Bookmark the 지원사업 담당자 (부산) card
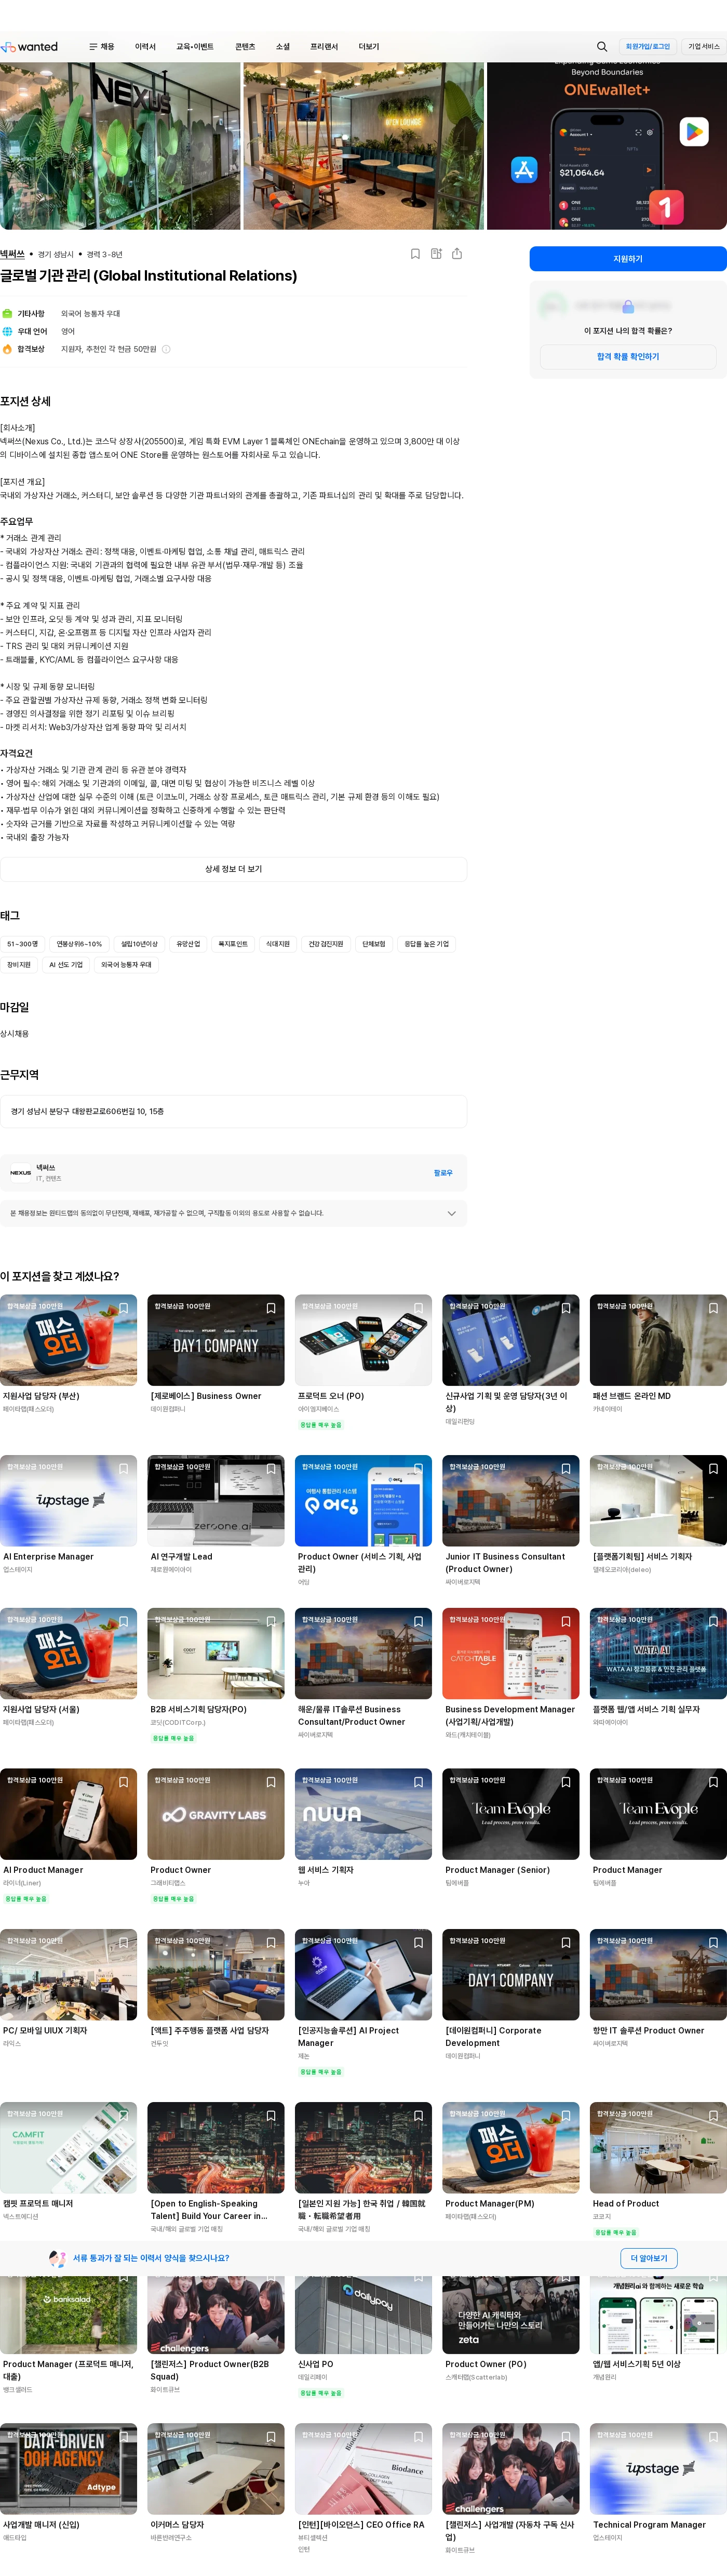The image size is (727, 2576). click(124, 1308)
